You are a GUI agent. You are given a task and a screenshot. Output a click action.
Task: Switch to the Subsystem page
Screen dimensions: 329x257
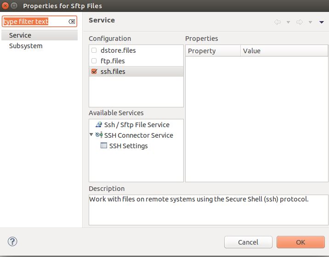[x=26, y=46]
